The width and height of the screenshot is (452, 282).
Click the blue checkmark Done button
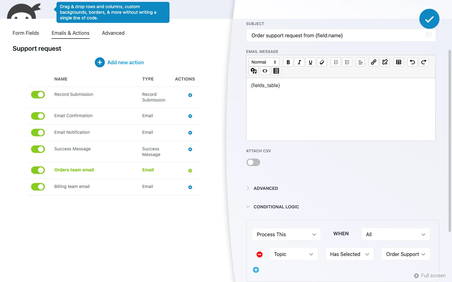pyautogui.click(x=429, y=19)
